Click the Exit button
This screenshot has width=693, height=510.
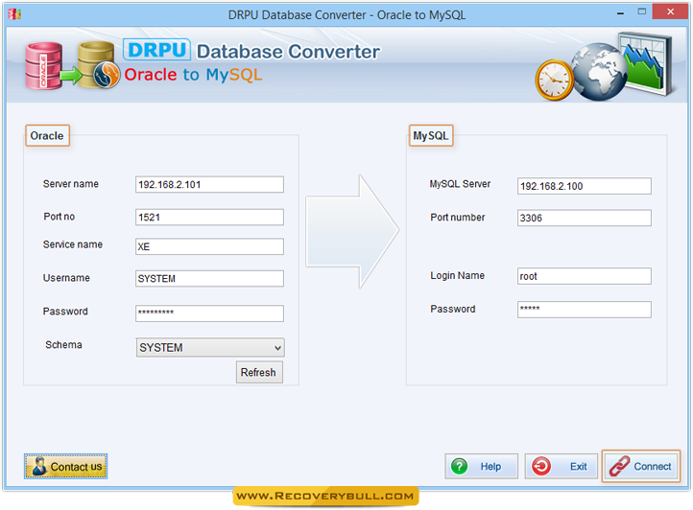[561, 466]
